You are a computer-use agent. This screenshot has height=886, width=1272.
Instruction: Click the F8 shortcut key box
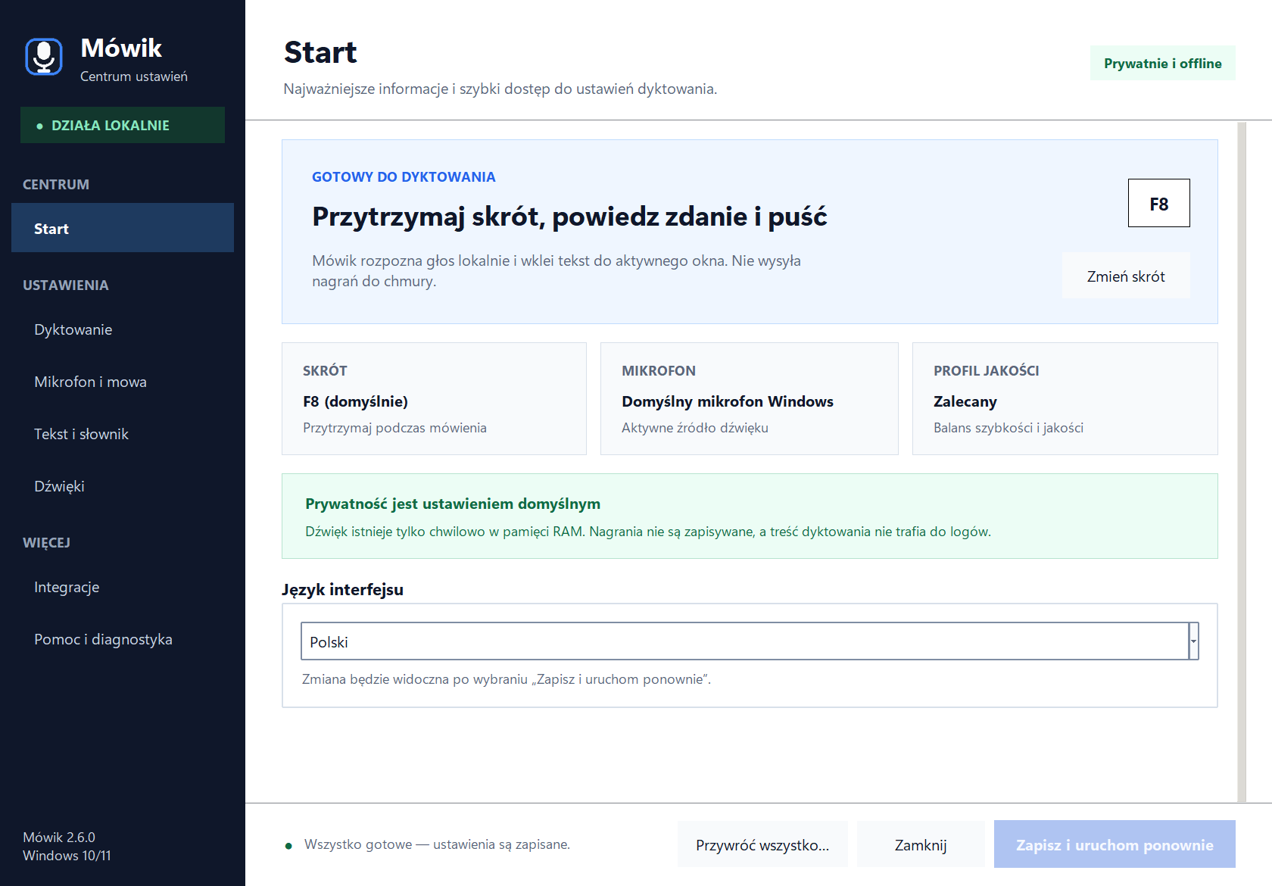click(x=1159, y=203)
